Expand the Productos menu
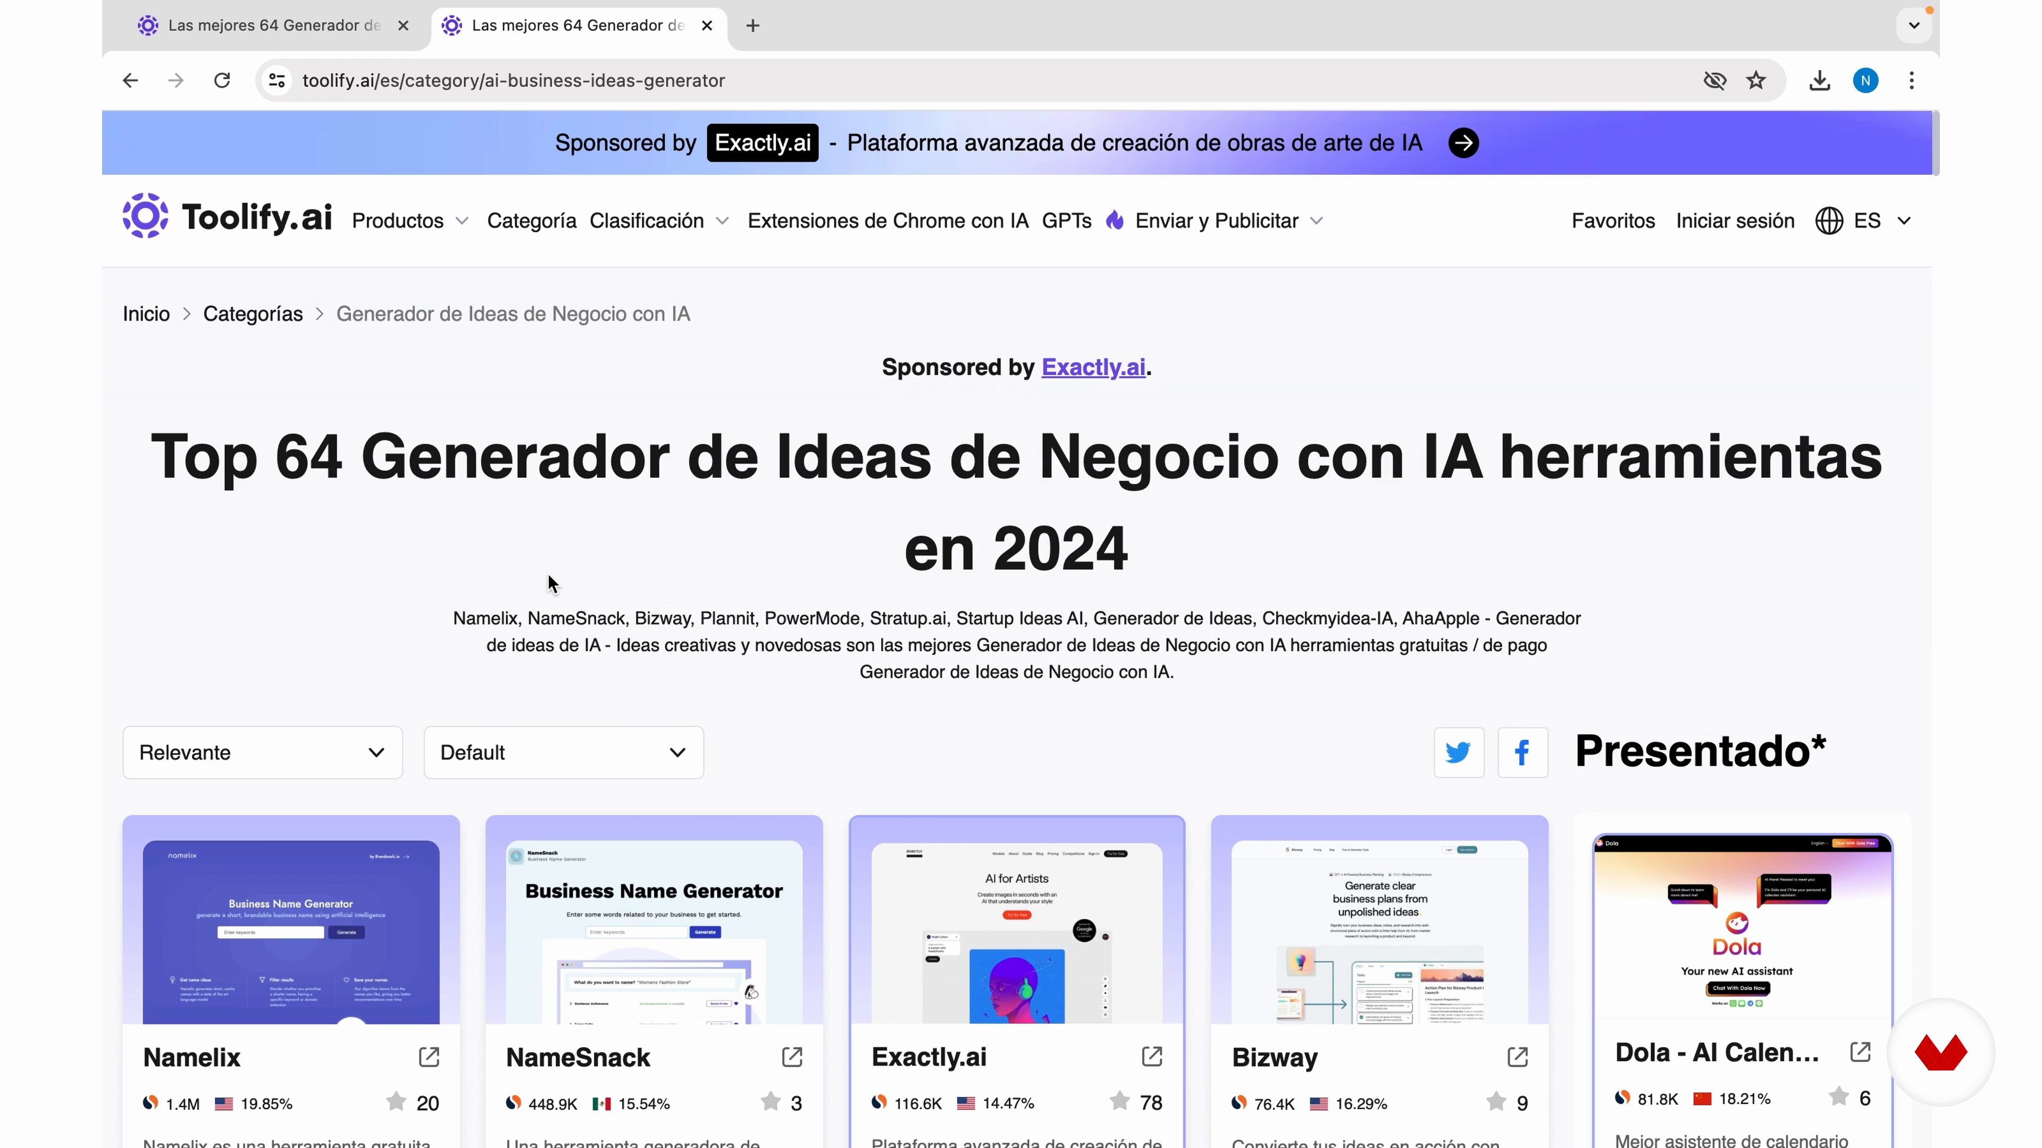 (x=410, y=220)
